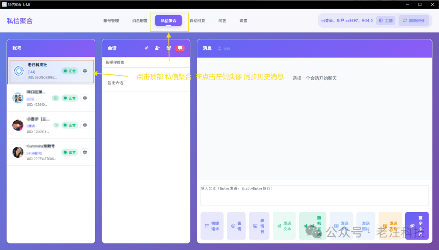This screenshot has height=250, width=439.
Task: Click the 刷新积分 refresh points button
Action: 413,20
